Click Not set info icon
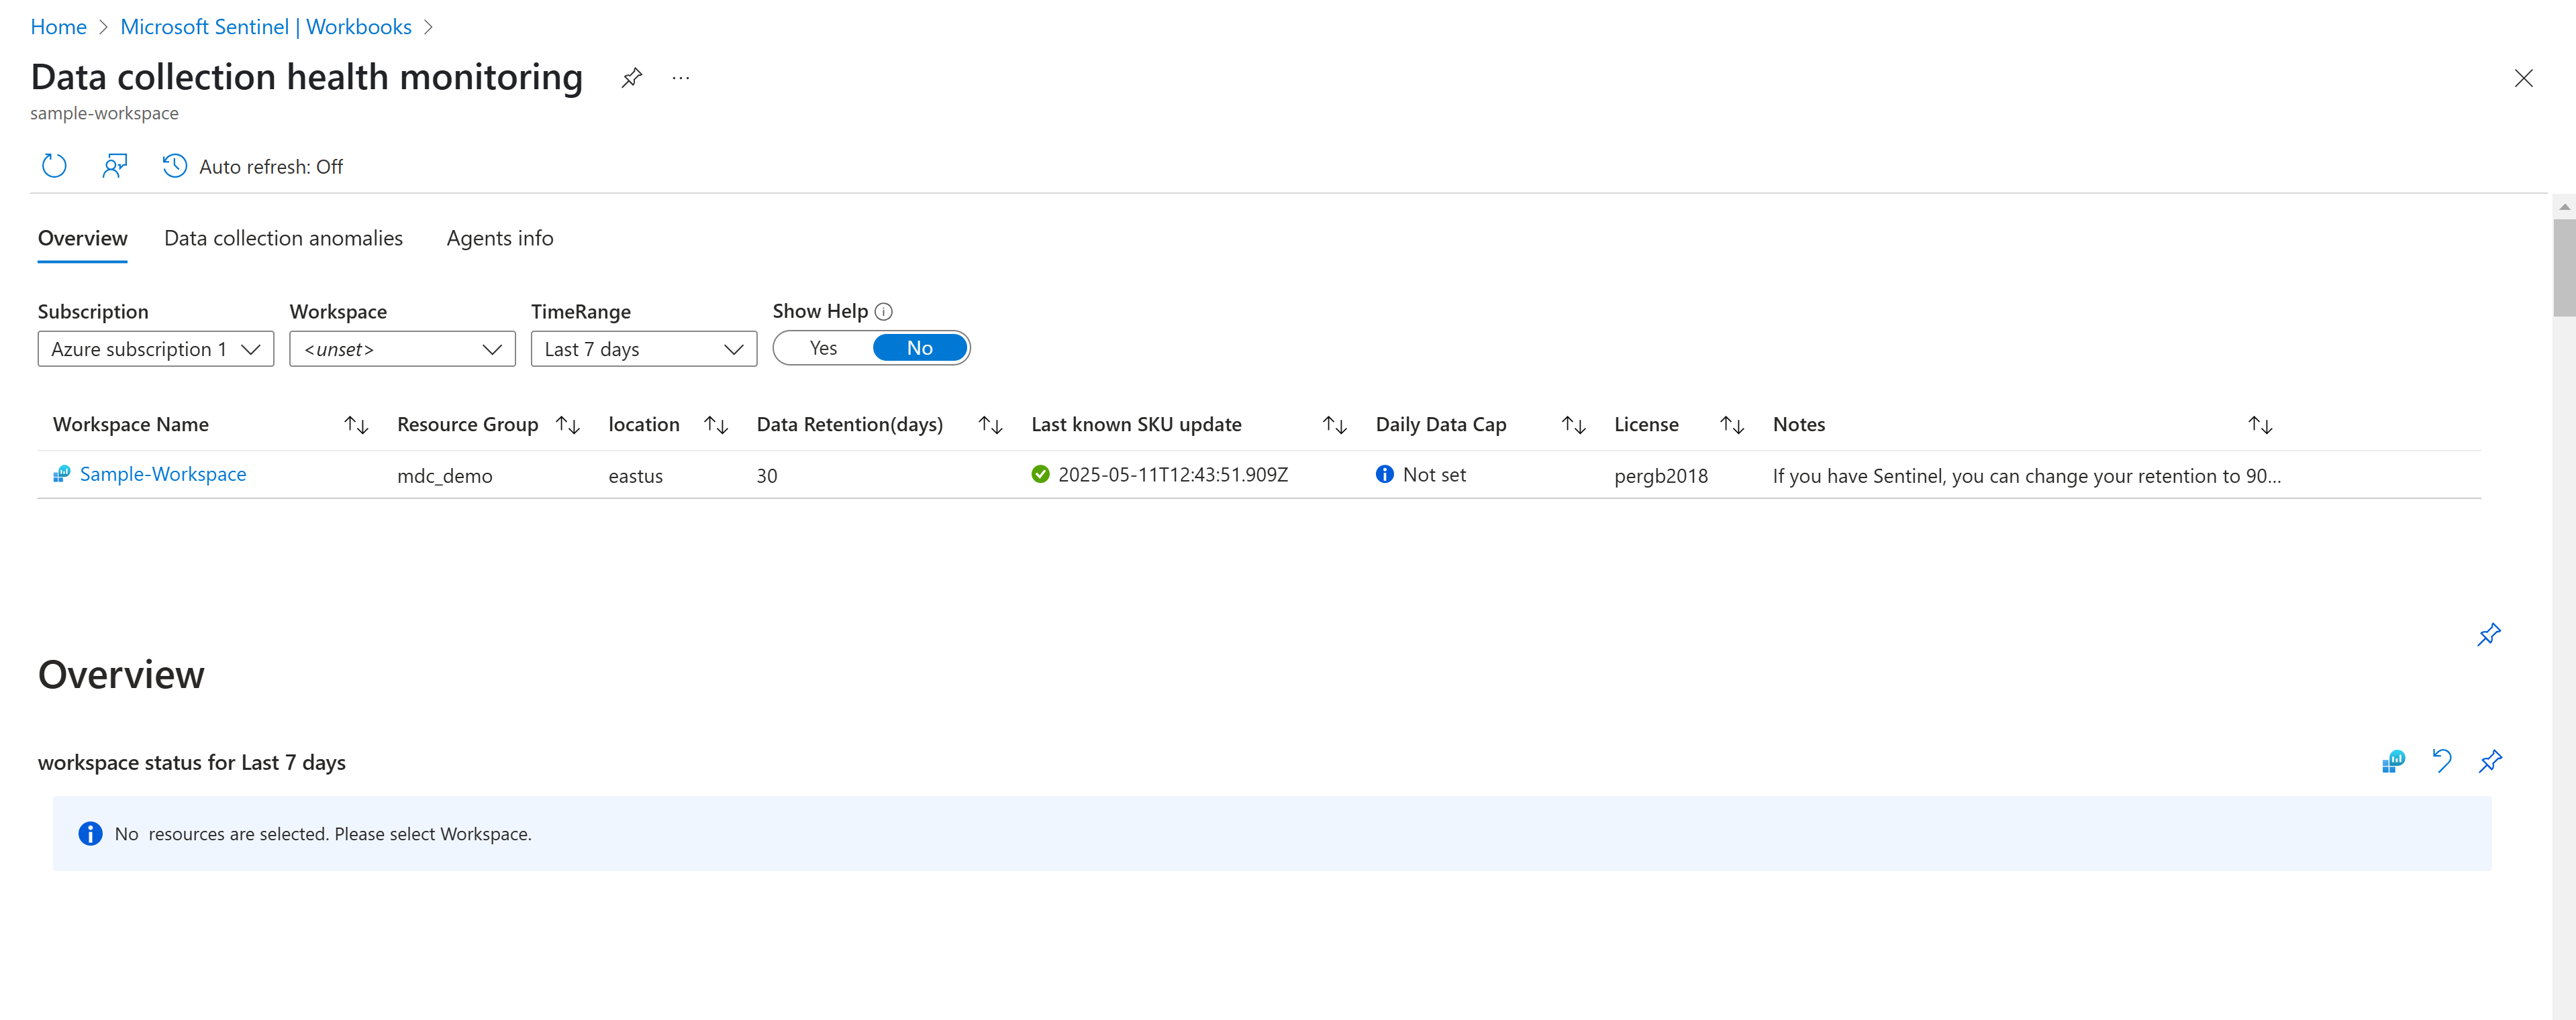The image size is (2576, 1020). point(1384,475)
